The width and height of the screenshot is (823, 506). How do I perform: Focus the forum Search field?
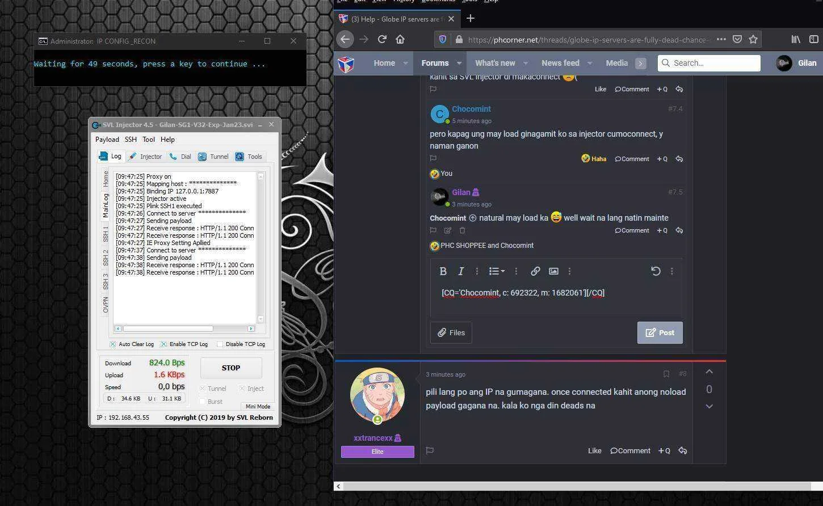709,63
